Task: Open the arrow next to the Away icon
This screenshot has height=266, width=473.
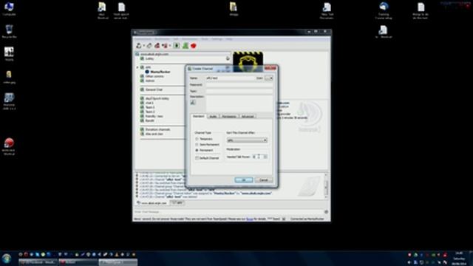Action: coord(170,46)
